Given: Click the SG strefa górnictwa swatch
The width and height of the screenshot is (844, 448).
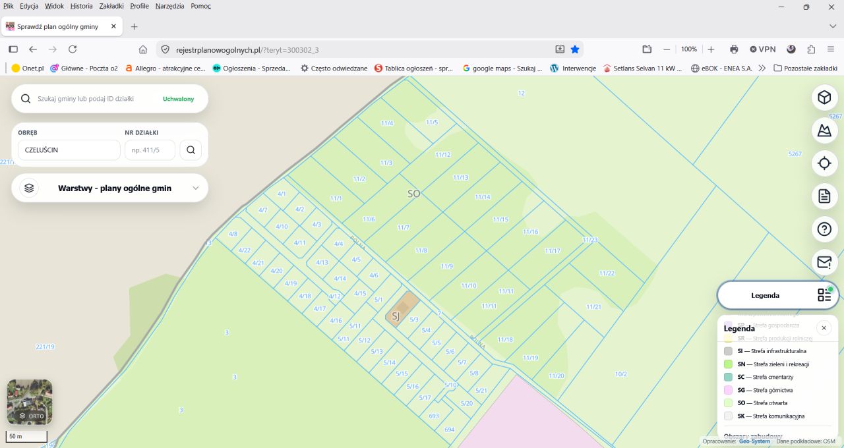Looking at the screenshot, I should click(x=728, y=390).
